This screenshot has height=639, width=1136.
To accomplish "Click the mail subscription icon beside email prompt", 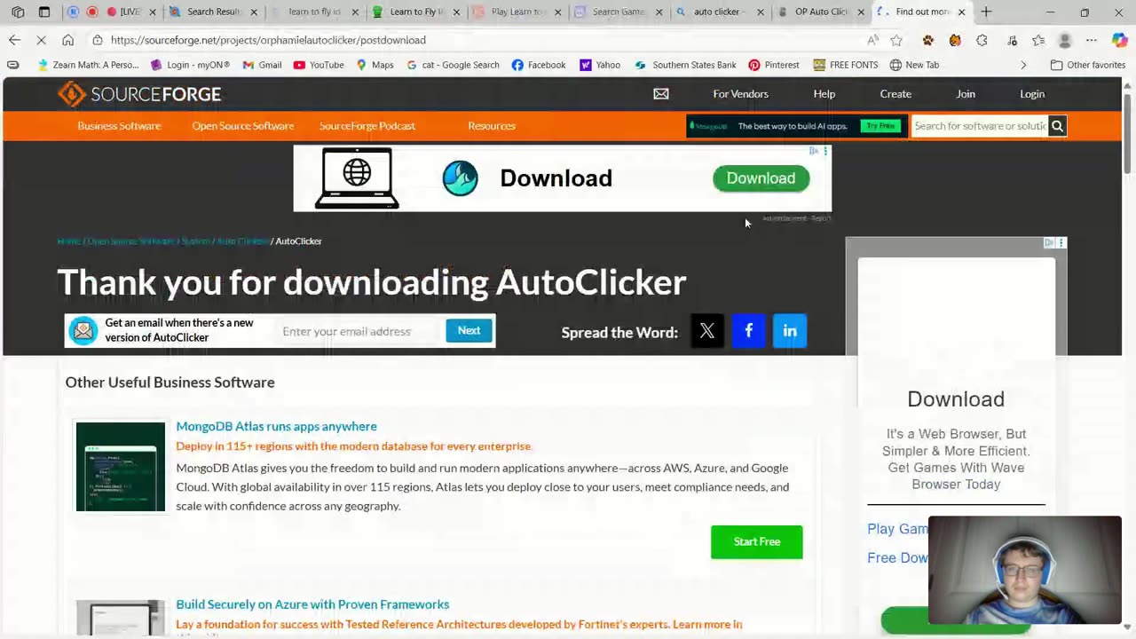I will (83, 331).
